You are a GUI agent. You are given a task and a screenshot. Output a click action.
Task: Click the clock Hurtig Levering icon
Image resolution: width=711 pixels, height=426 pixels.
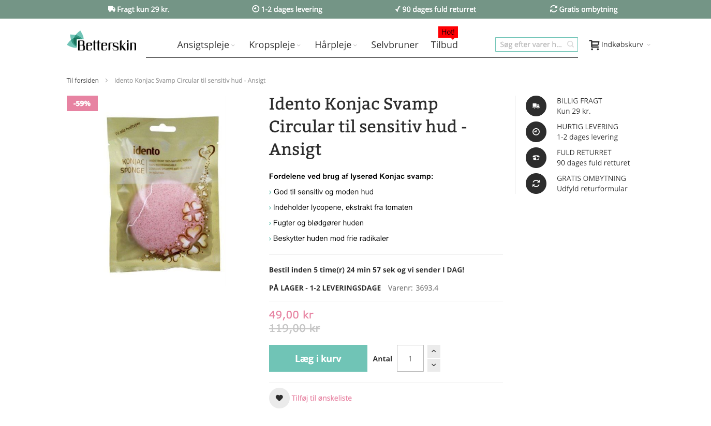pyautogui.click(x=536, y=132)
